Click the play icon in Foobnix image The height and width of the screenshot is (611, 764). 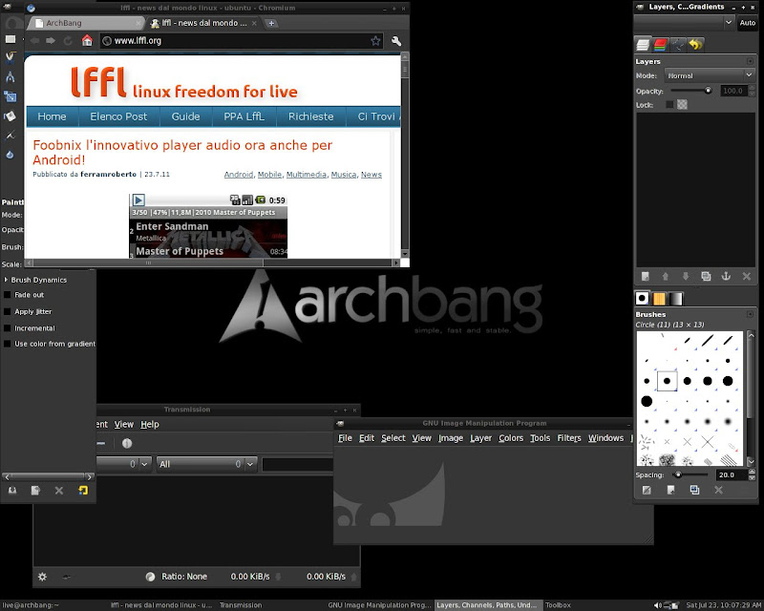tap(138, 200)
